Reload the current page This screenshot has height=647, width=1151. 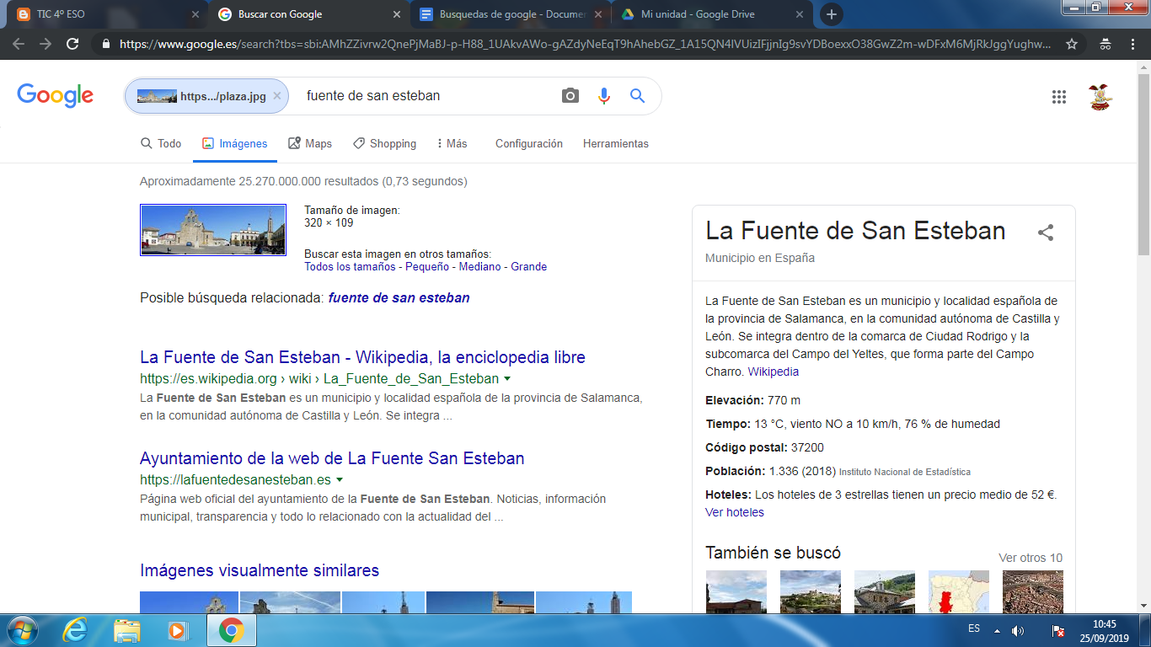point(72,44)
